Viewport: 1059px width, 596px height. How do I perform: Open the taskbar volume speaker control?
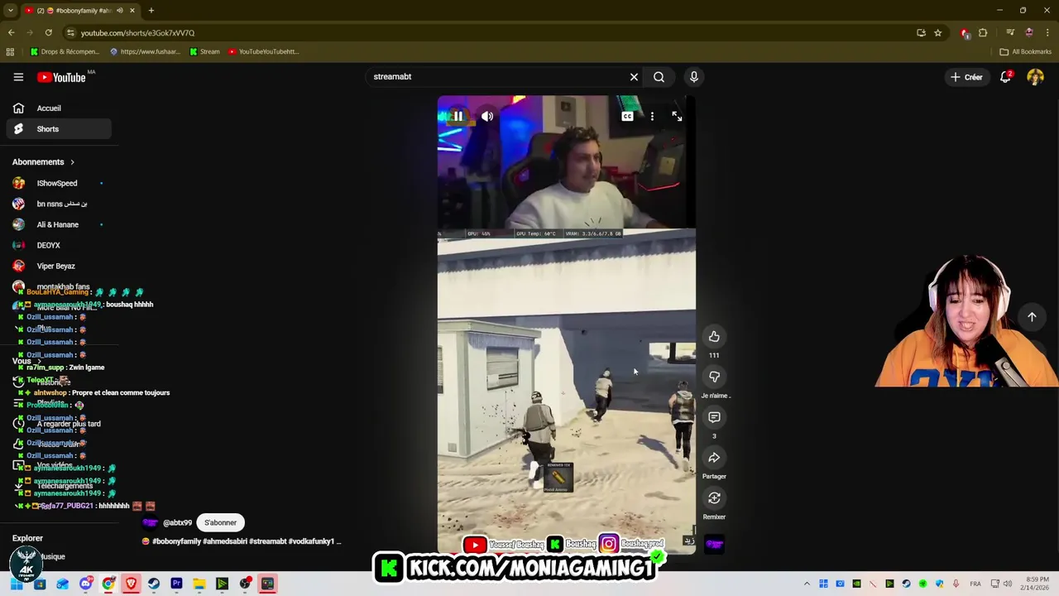point(1008,584)
